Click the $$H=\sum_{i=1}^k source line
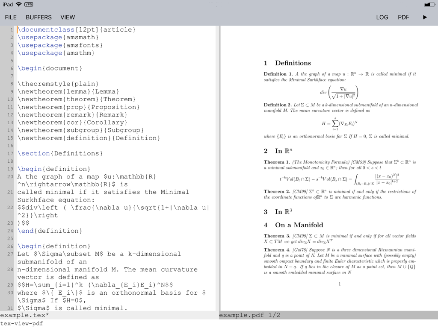Image resolution: width=438 pixels, height=328 pixels. coord(95,285)
